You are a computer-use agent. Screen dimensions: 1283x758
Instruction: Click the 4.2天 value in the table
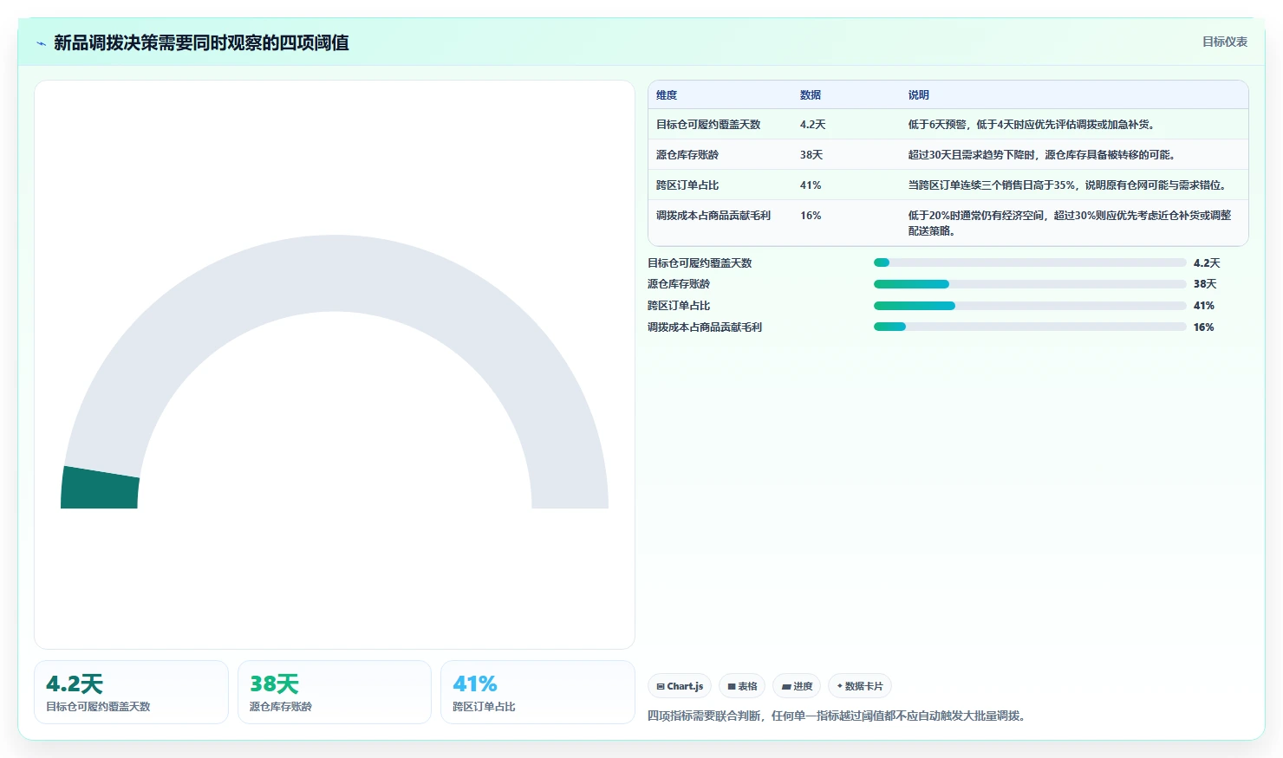pos(813,125)
